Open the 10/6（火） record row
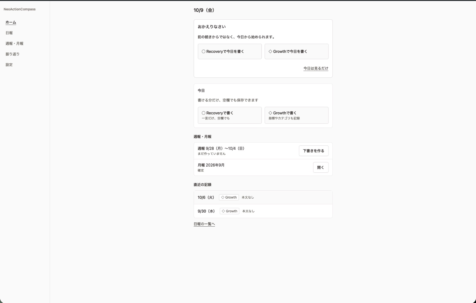This screenshot has width=476, height=303. pos(263,197)
